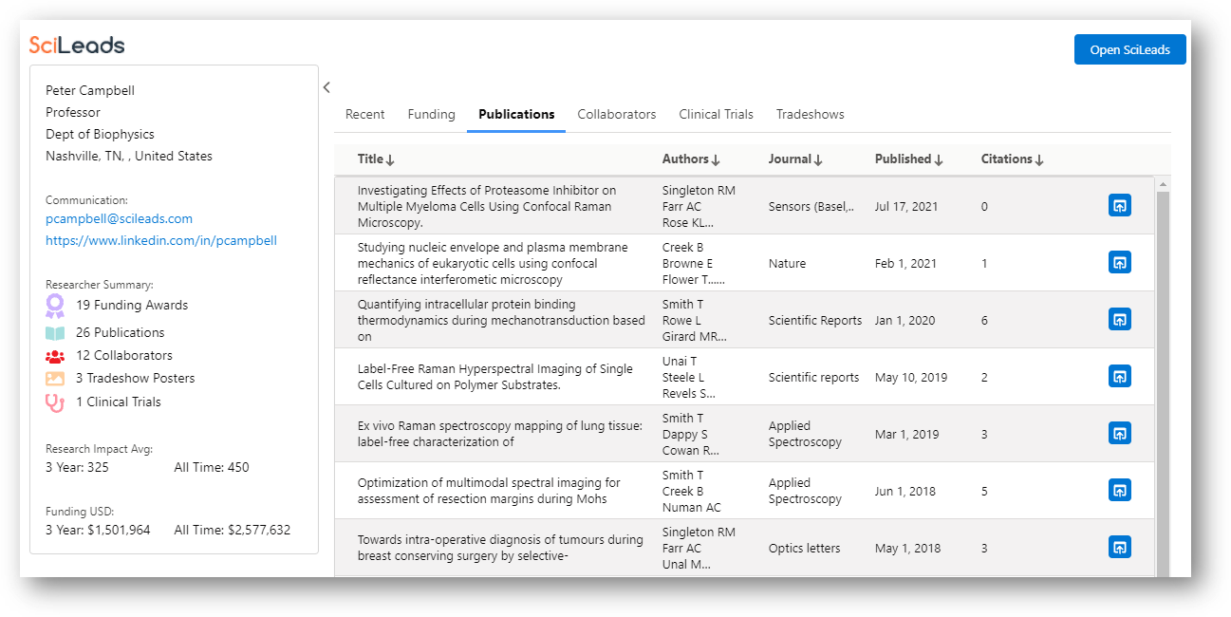Open export icon for Jan 1, 2020 publication
Image resolution: width=1231 pixels, height=617 pixels.
pos(1119,319)
